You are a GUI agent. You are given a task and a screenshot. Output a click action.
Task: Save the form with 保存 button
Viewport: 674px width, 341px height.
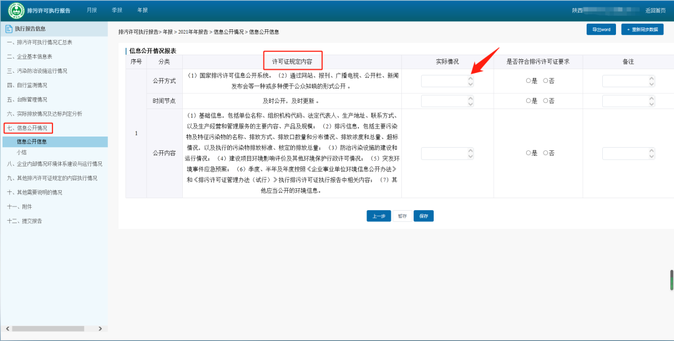click(x=423, y=216)
